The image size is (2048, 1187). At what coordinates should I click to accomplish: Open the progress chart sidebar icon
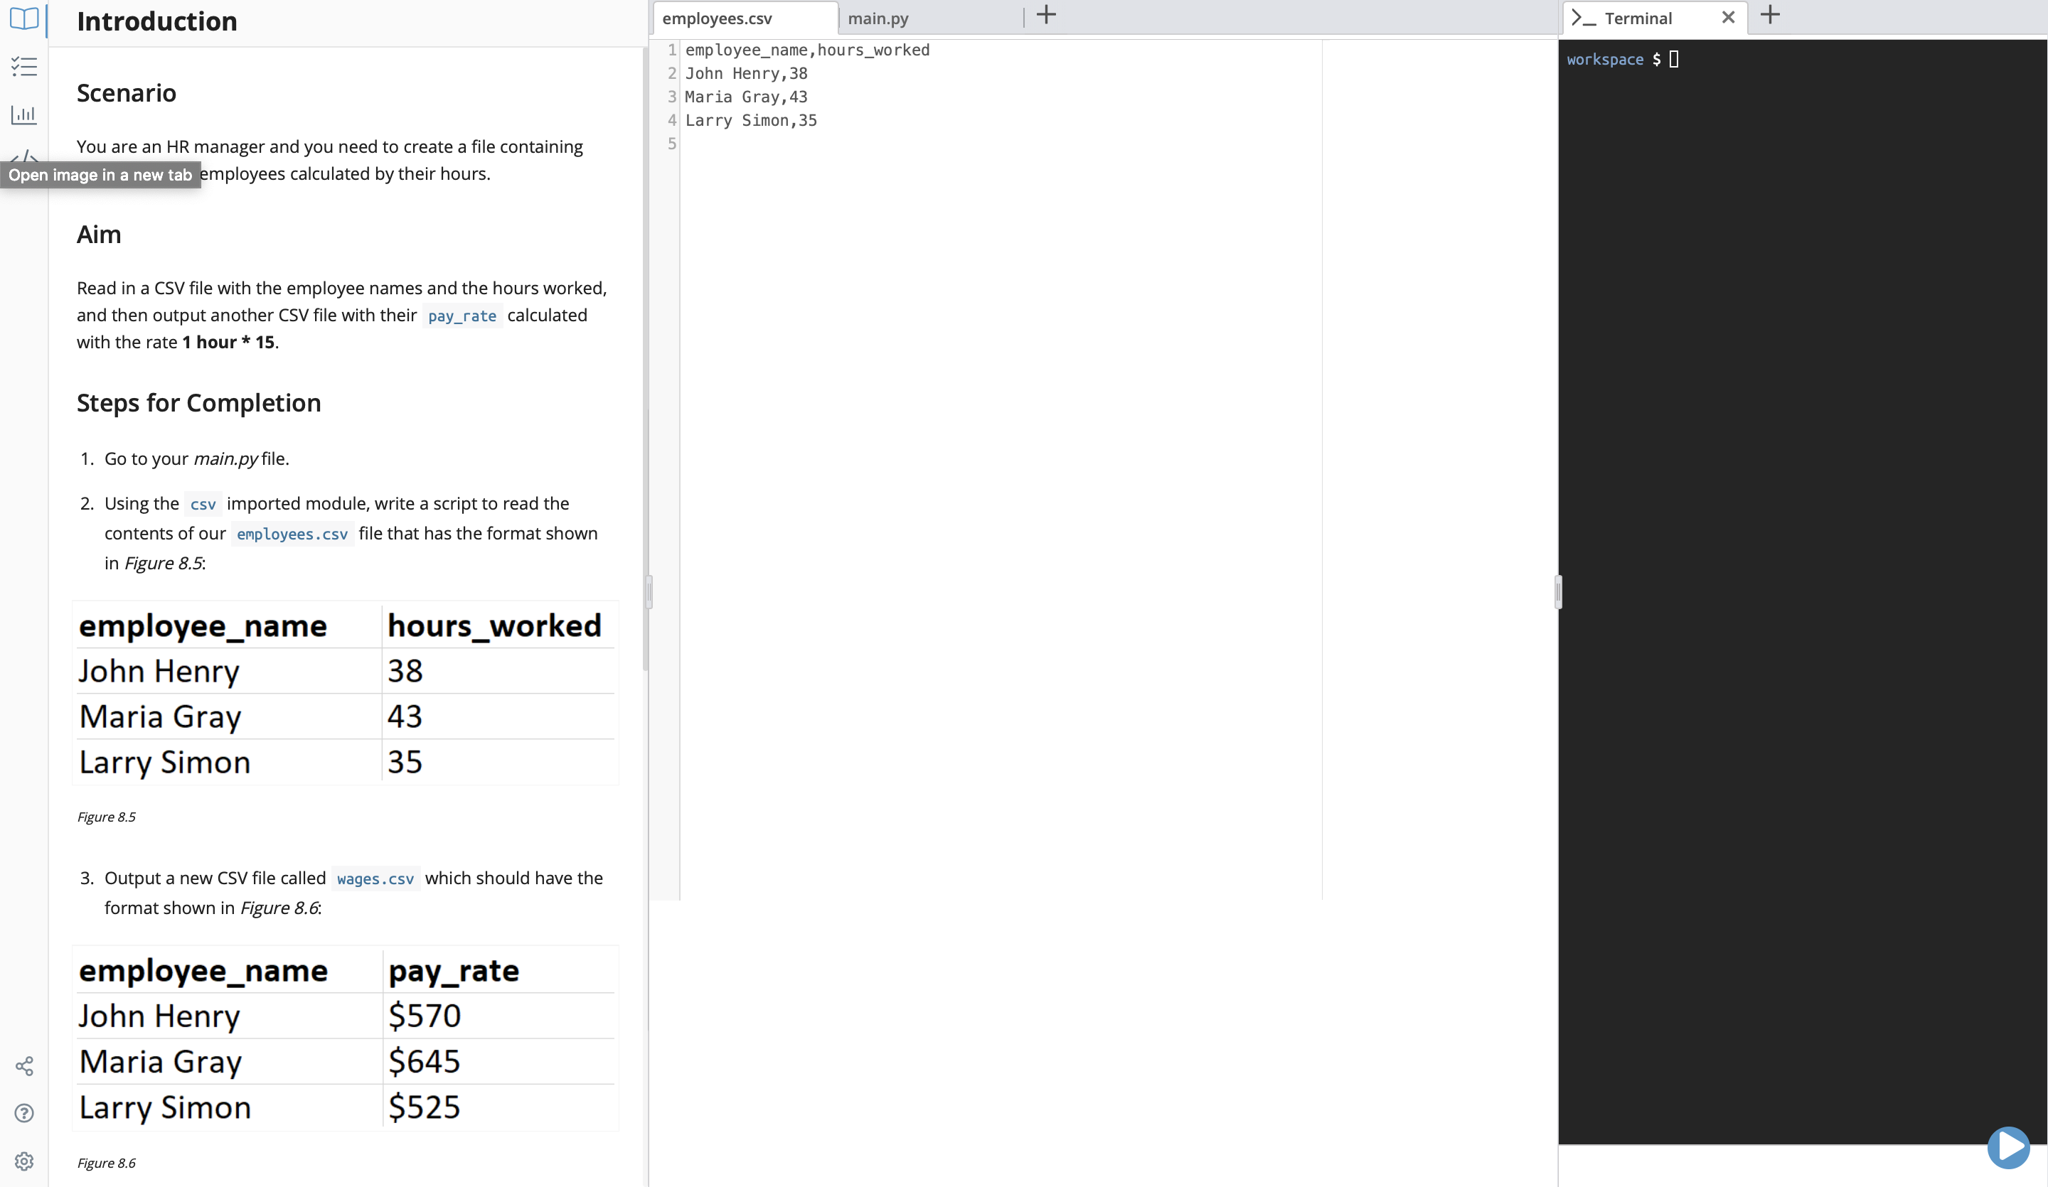23,114
